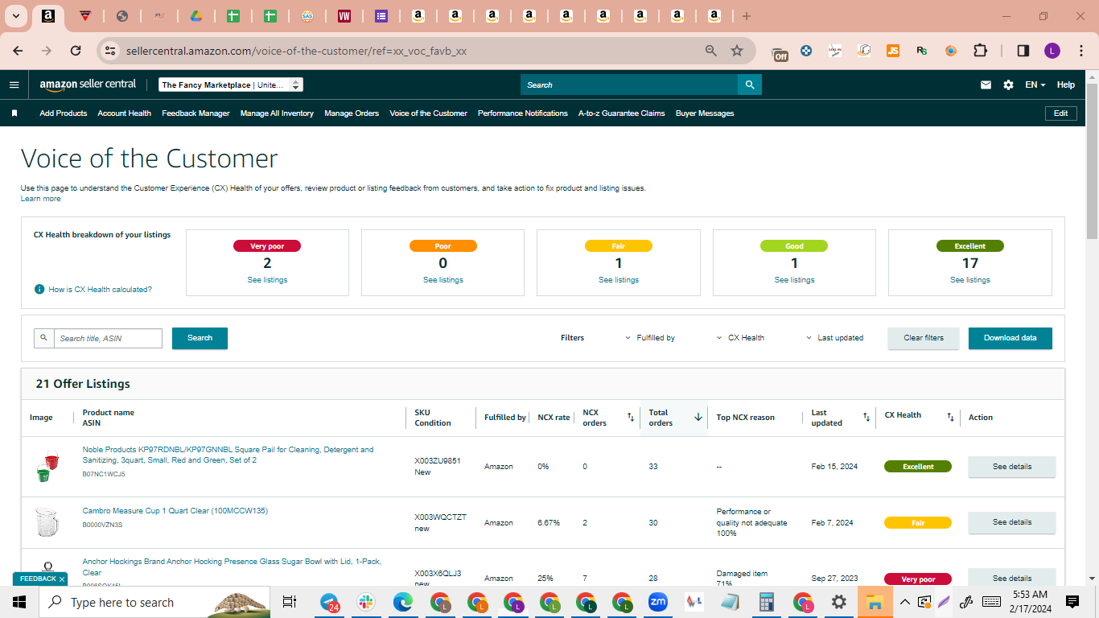Click the Off-badged extension icon
The image size is (1099, 618).
780,52
